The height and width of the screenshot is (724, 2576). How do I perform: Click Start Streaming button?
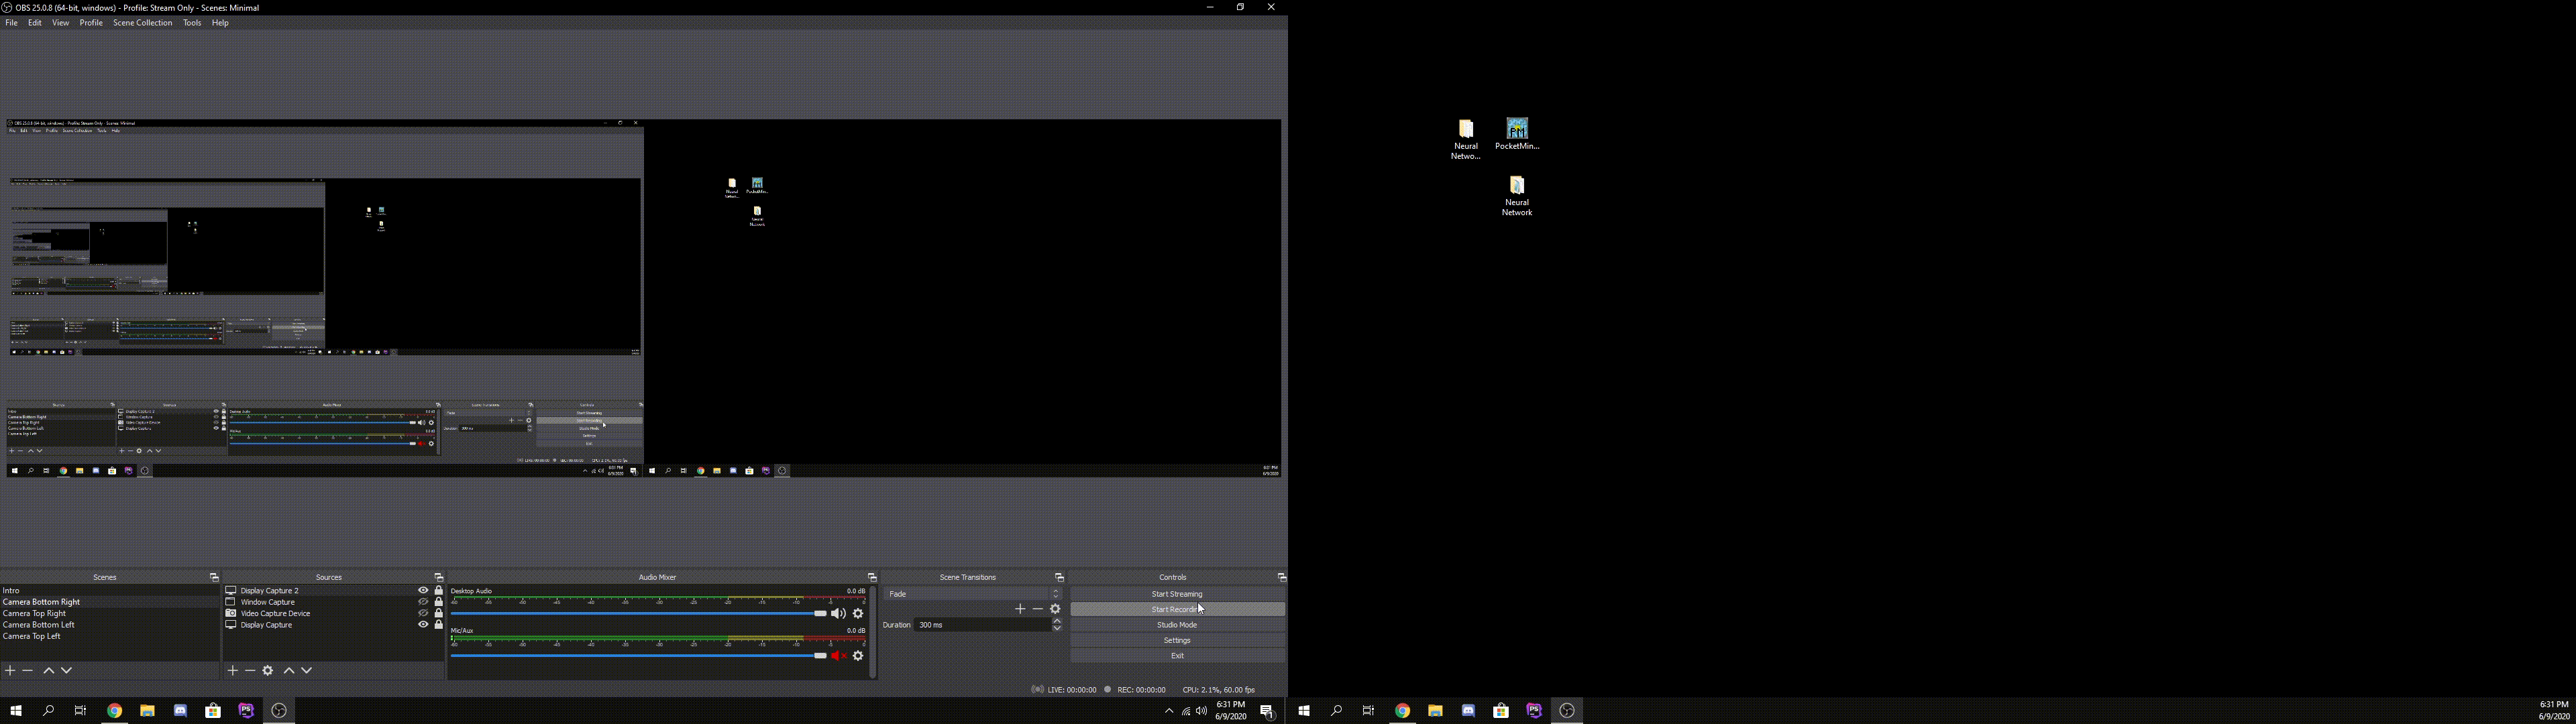click(1177, 594)
